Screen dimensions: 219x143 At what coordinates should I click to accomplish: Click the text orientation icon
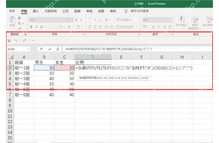coord(106,20)
